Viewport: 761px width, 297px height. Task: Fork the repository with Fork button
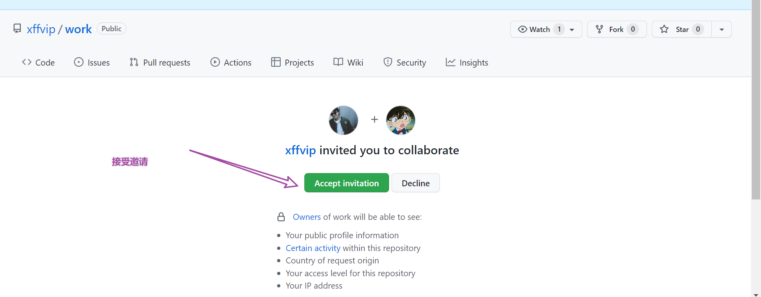617,29
